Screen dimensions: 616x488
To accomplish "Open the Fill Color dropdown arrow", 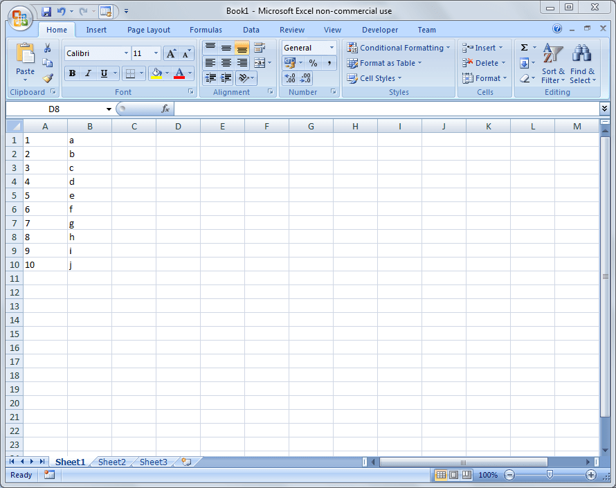I will point(166,73).
